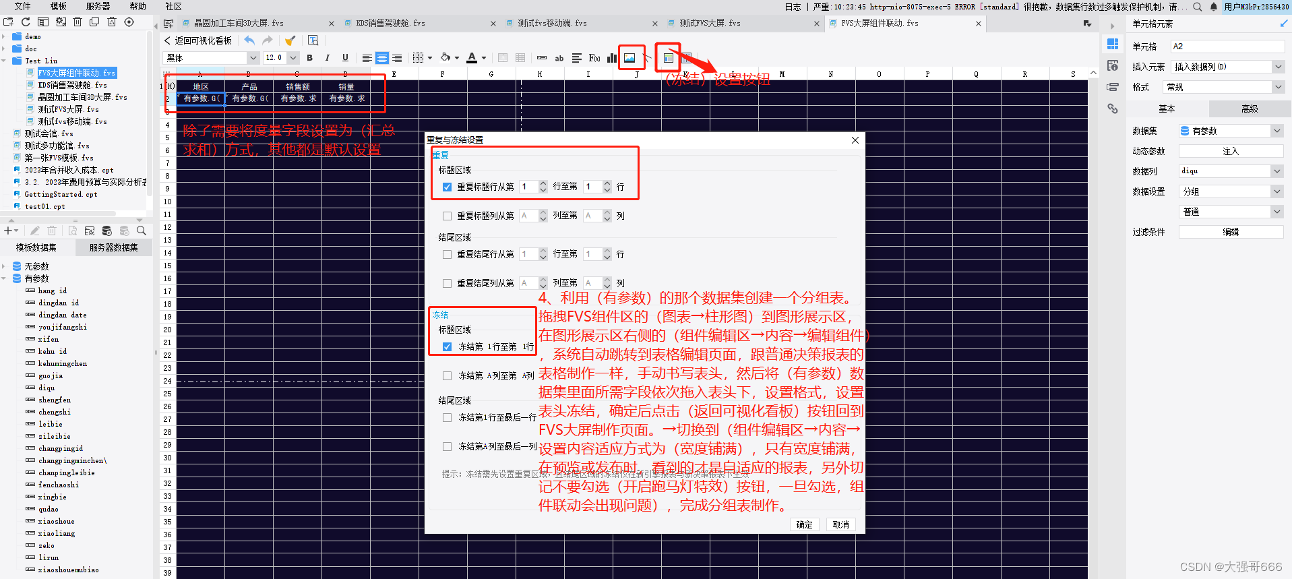The height and width of the screenshot is (579, 1292).
Task: Click the refresh icon in file panel toolbar
Action: click(26, 22)
